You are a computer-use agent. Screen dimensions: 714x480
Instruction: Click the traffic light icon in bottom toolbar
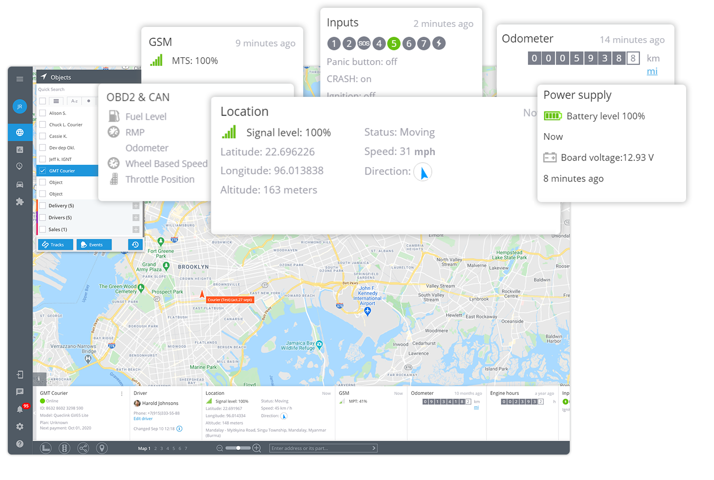click(64, 448)
